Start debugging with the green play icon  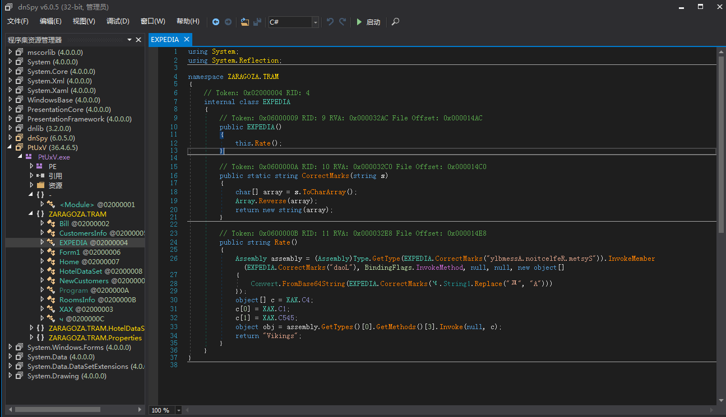tap(359, 22)
